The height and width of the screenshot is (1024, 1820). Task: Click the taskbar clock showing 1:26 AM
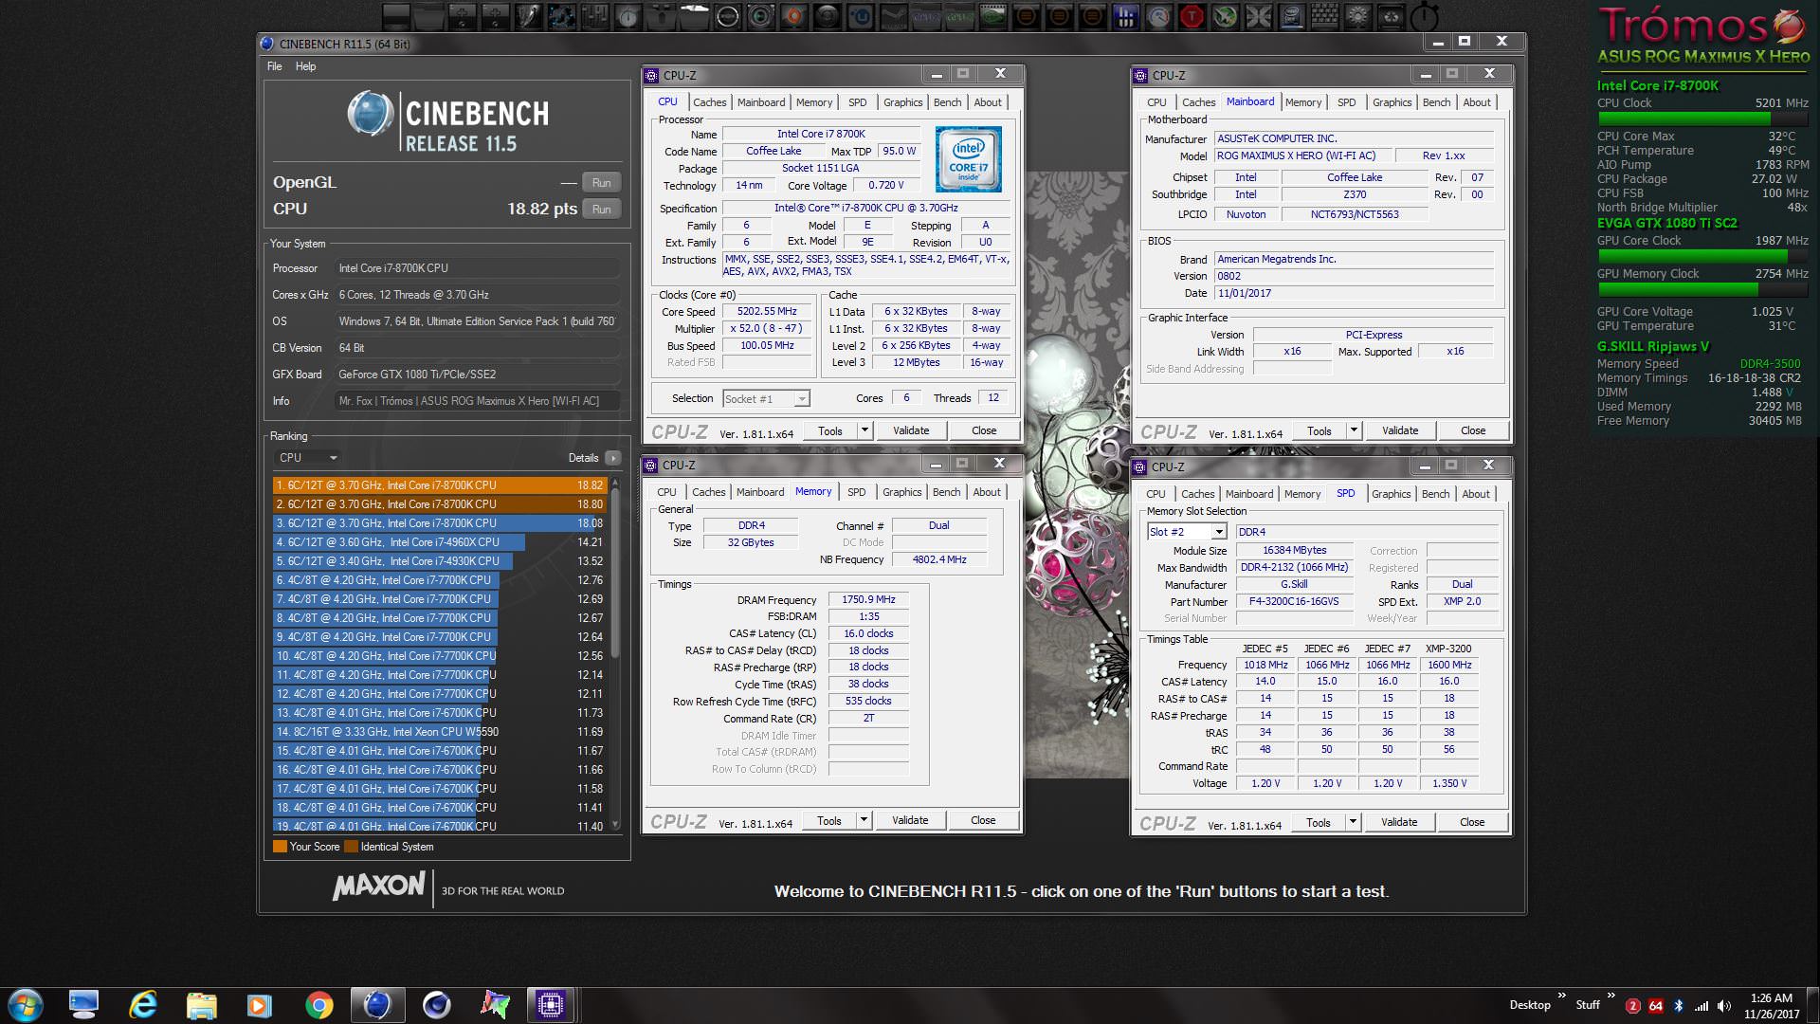[x=1771, y=998]
